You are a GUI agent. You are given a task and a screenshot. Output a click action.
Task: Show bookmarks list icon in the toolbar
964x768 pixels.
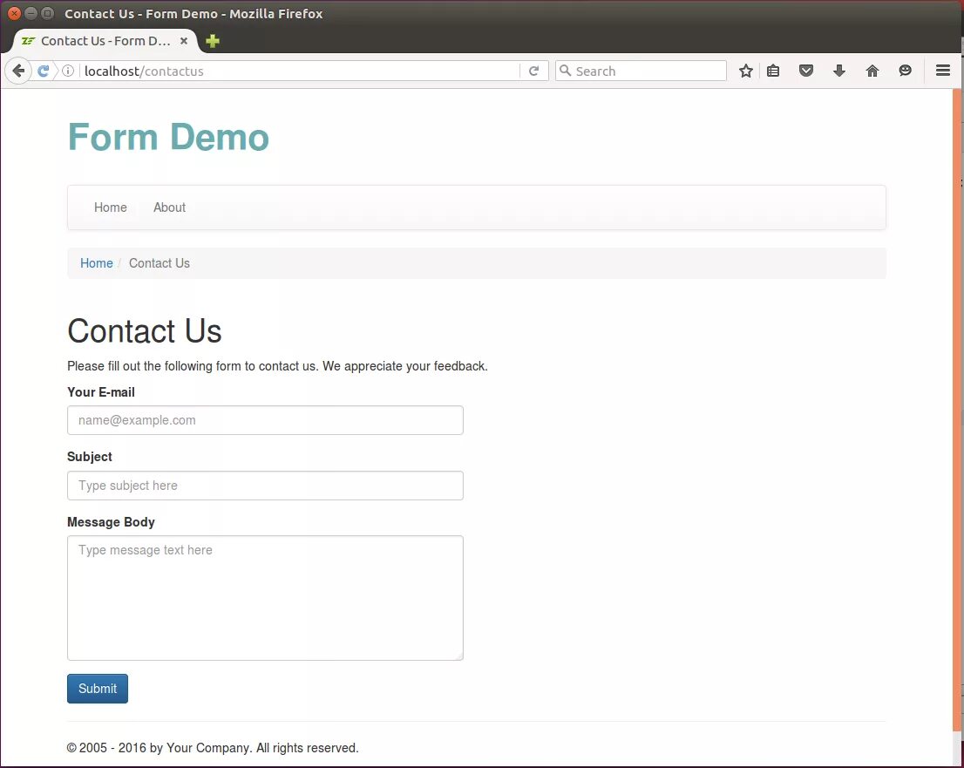[x=773, y=71]
